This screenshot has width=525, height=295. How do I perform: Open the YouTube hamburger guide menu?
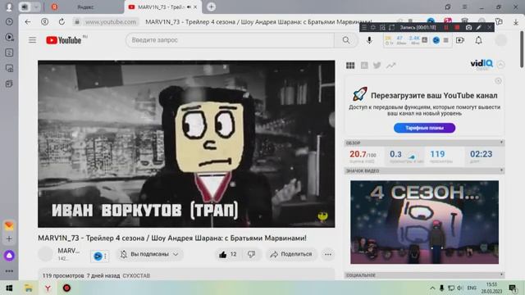[x=32, y=40]
